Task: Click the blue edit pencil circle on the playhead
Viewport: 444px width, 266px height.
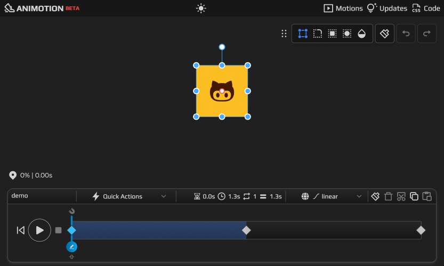Action: click(x=71, y=247)
